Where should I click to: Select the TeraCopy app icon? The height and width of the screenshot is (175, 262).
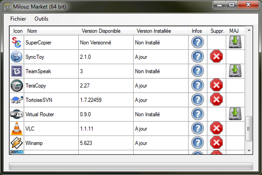[17, 86]
